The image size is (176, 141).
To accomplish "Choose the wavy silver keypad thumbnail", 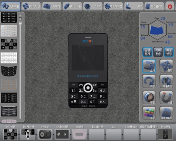I will point(9,31).
